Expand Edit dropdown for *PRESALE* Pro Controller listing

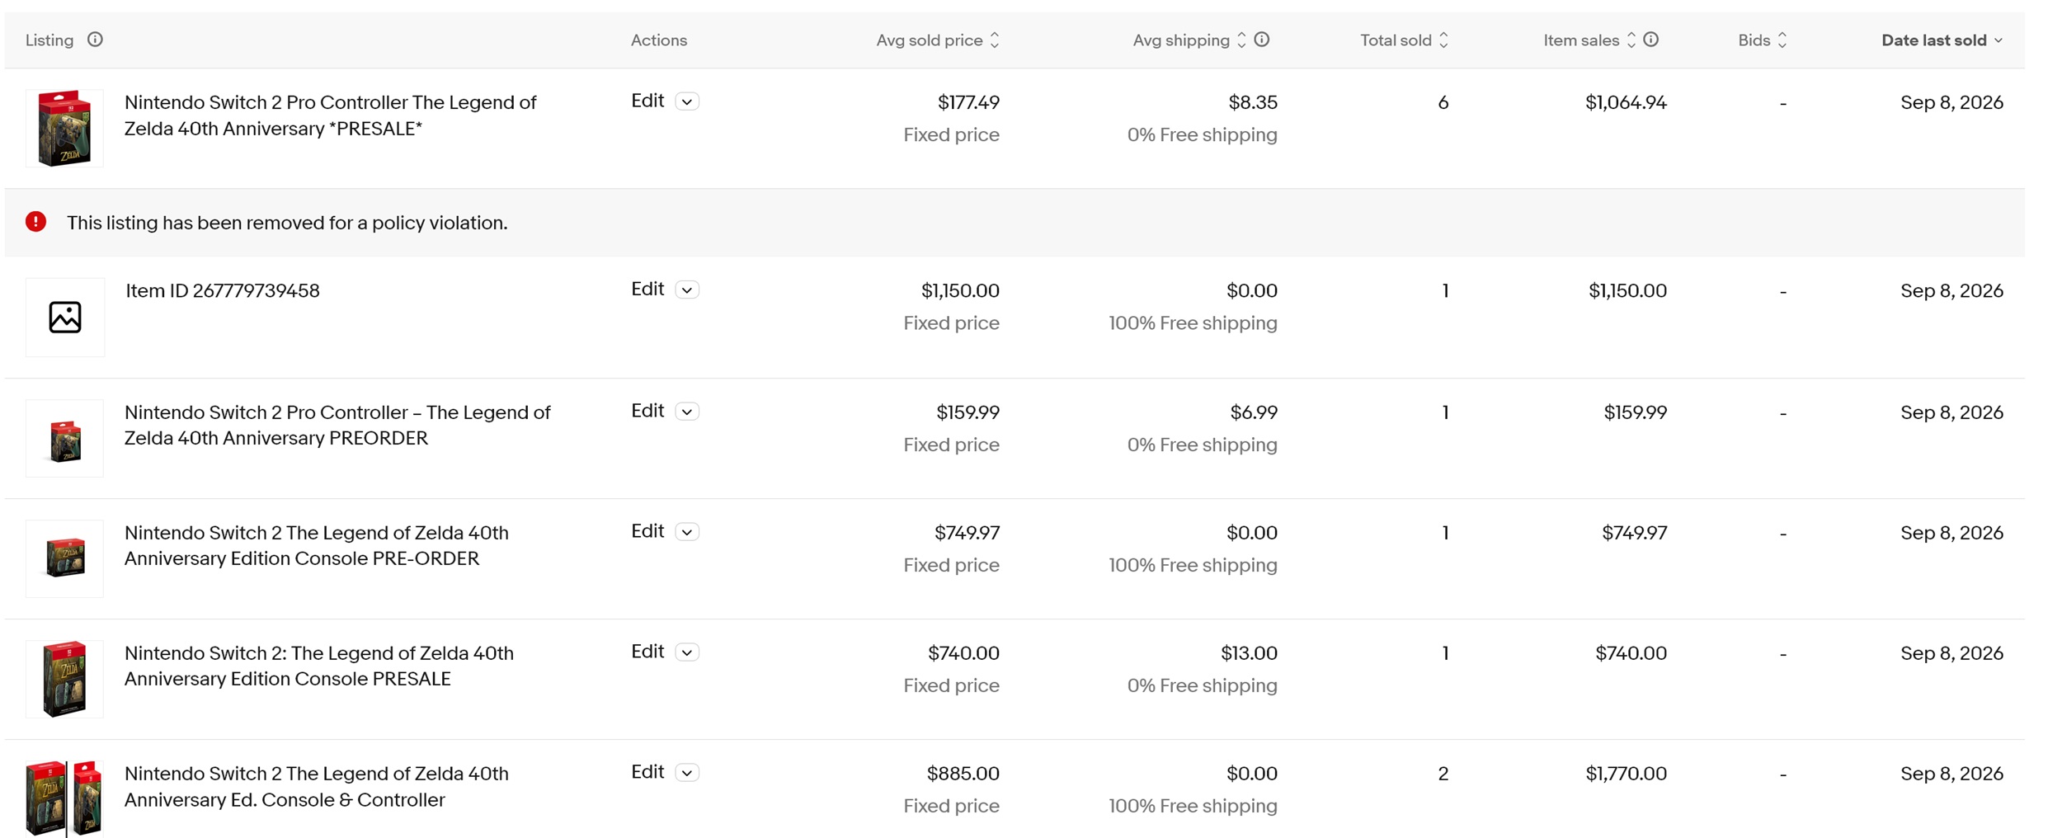687,101
